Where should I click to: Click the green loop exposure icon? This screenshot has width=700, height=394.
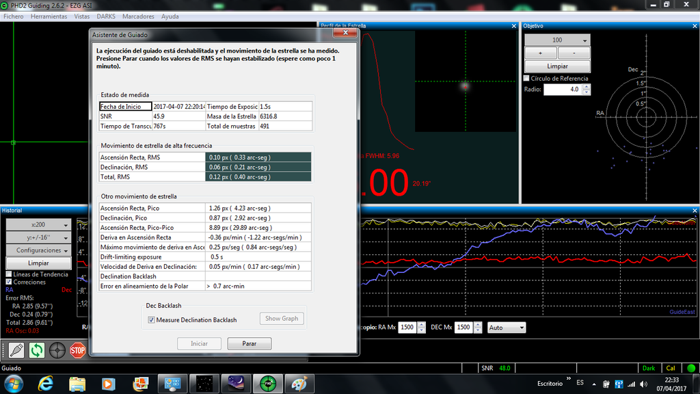coord(37,350)
